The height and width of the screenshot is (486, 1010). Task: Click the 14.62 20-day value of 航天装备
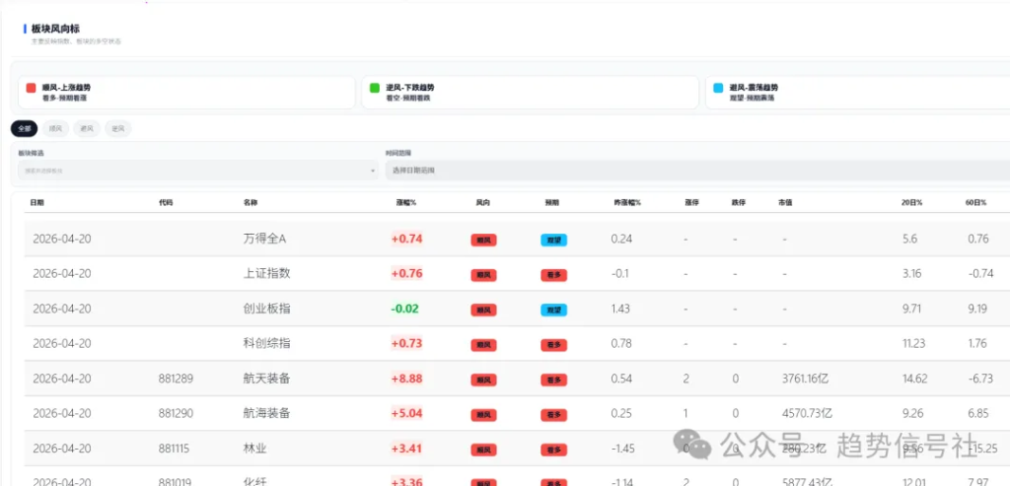tap(915, 379)
